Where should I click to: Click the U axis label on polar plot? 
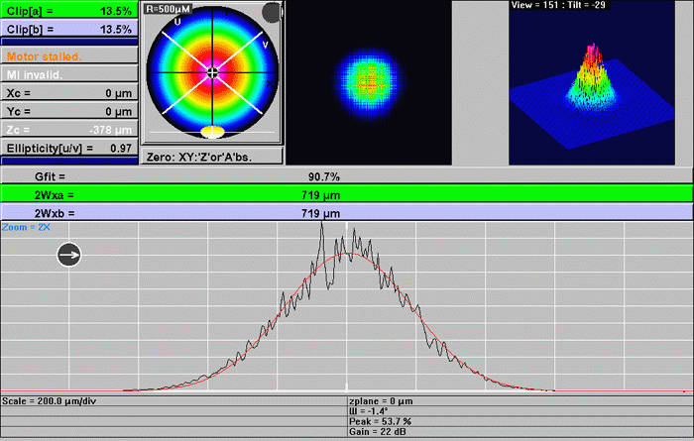tap(177, 21)
